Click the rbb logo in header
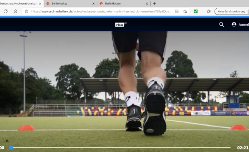Screen dimensions: 249x152 [x=121, y=25]
